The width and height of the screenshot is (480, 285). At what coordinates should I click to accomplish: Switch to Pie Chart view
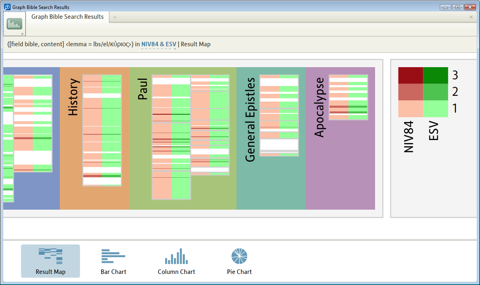click(x=239, y=261)
